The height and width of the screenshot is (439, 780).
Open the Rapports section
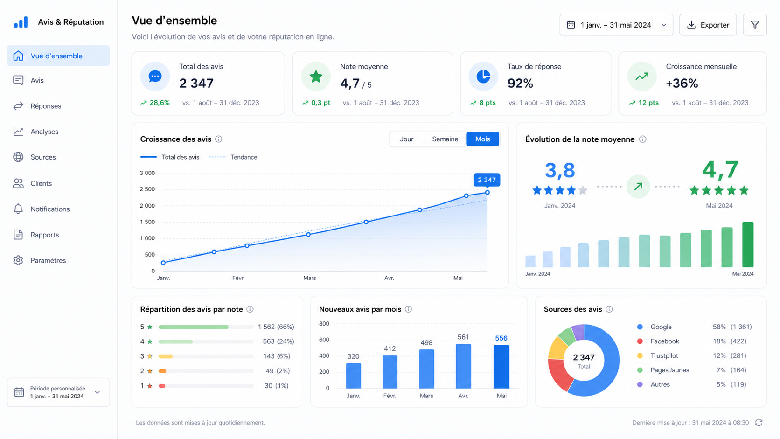58,235
